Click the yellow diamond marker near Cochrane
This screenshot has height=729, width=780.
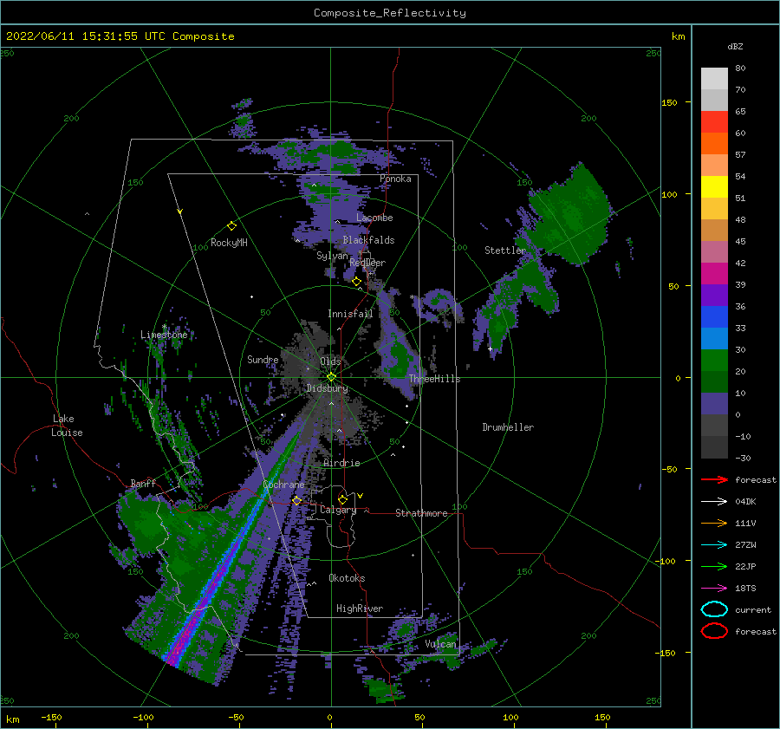296,500
